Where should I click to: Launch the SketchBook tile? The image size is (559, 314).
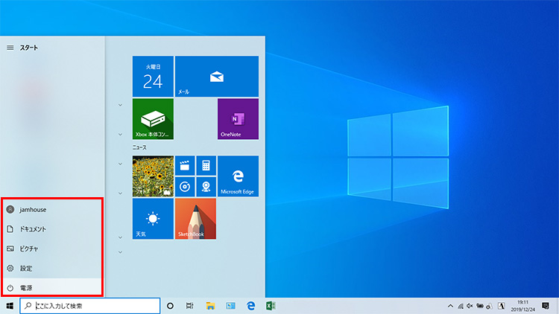[195, 219]
